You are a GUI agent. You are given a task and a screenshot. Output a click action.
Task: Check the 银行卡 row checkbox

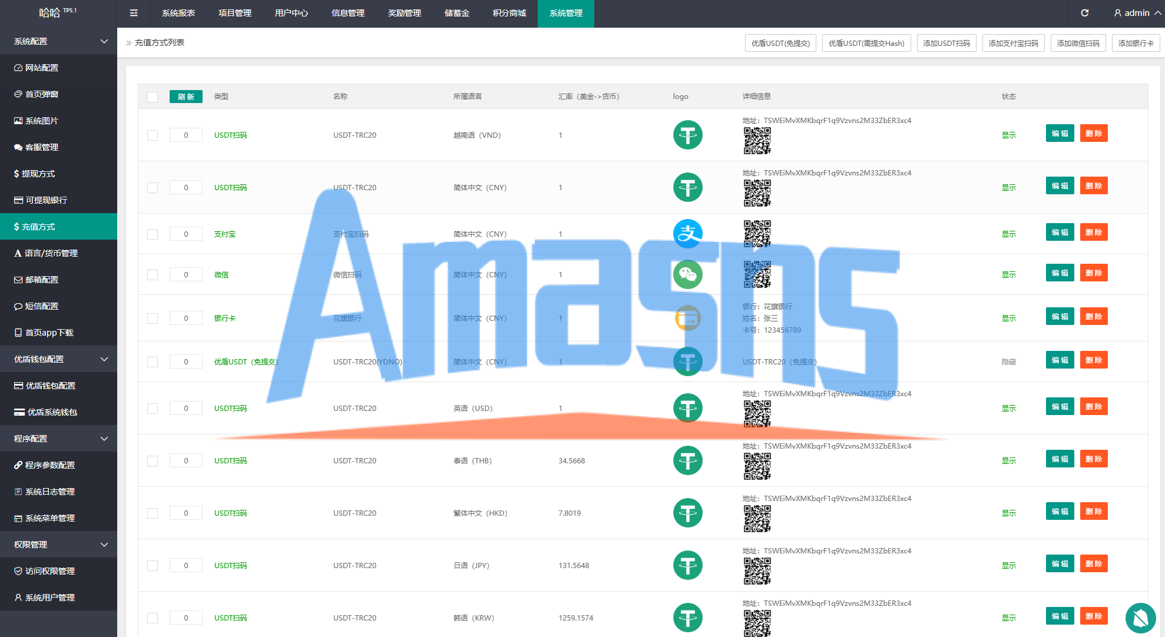coord(153,318)
